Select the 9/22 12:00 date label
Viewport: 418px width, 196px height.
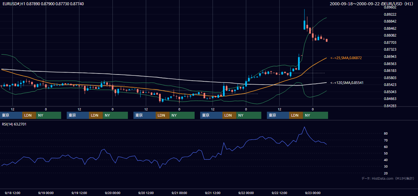click(x=279, y=193)
